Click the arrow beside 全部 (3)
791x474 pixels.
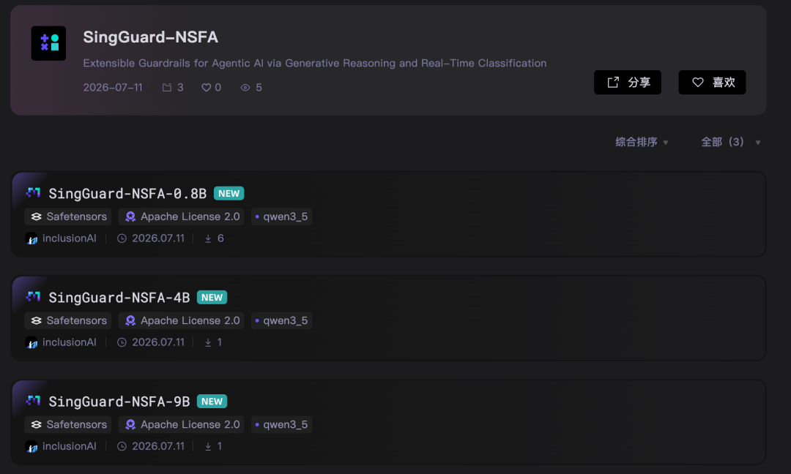coord(758,143)
